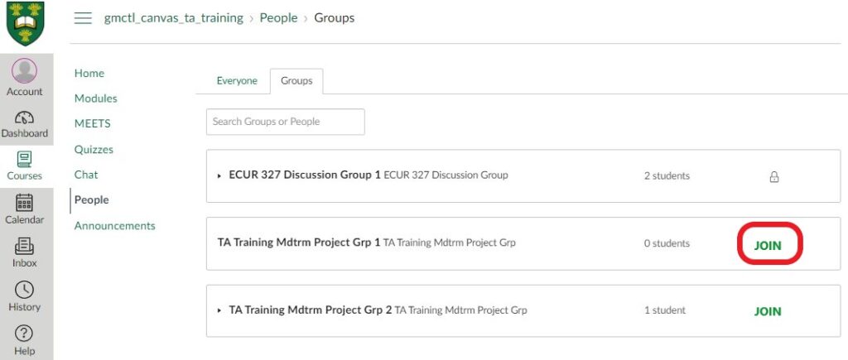Viewport: 848px width, 360px height.
Task: Open the Calendar icon
Action: (25, 203)
